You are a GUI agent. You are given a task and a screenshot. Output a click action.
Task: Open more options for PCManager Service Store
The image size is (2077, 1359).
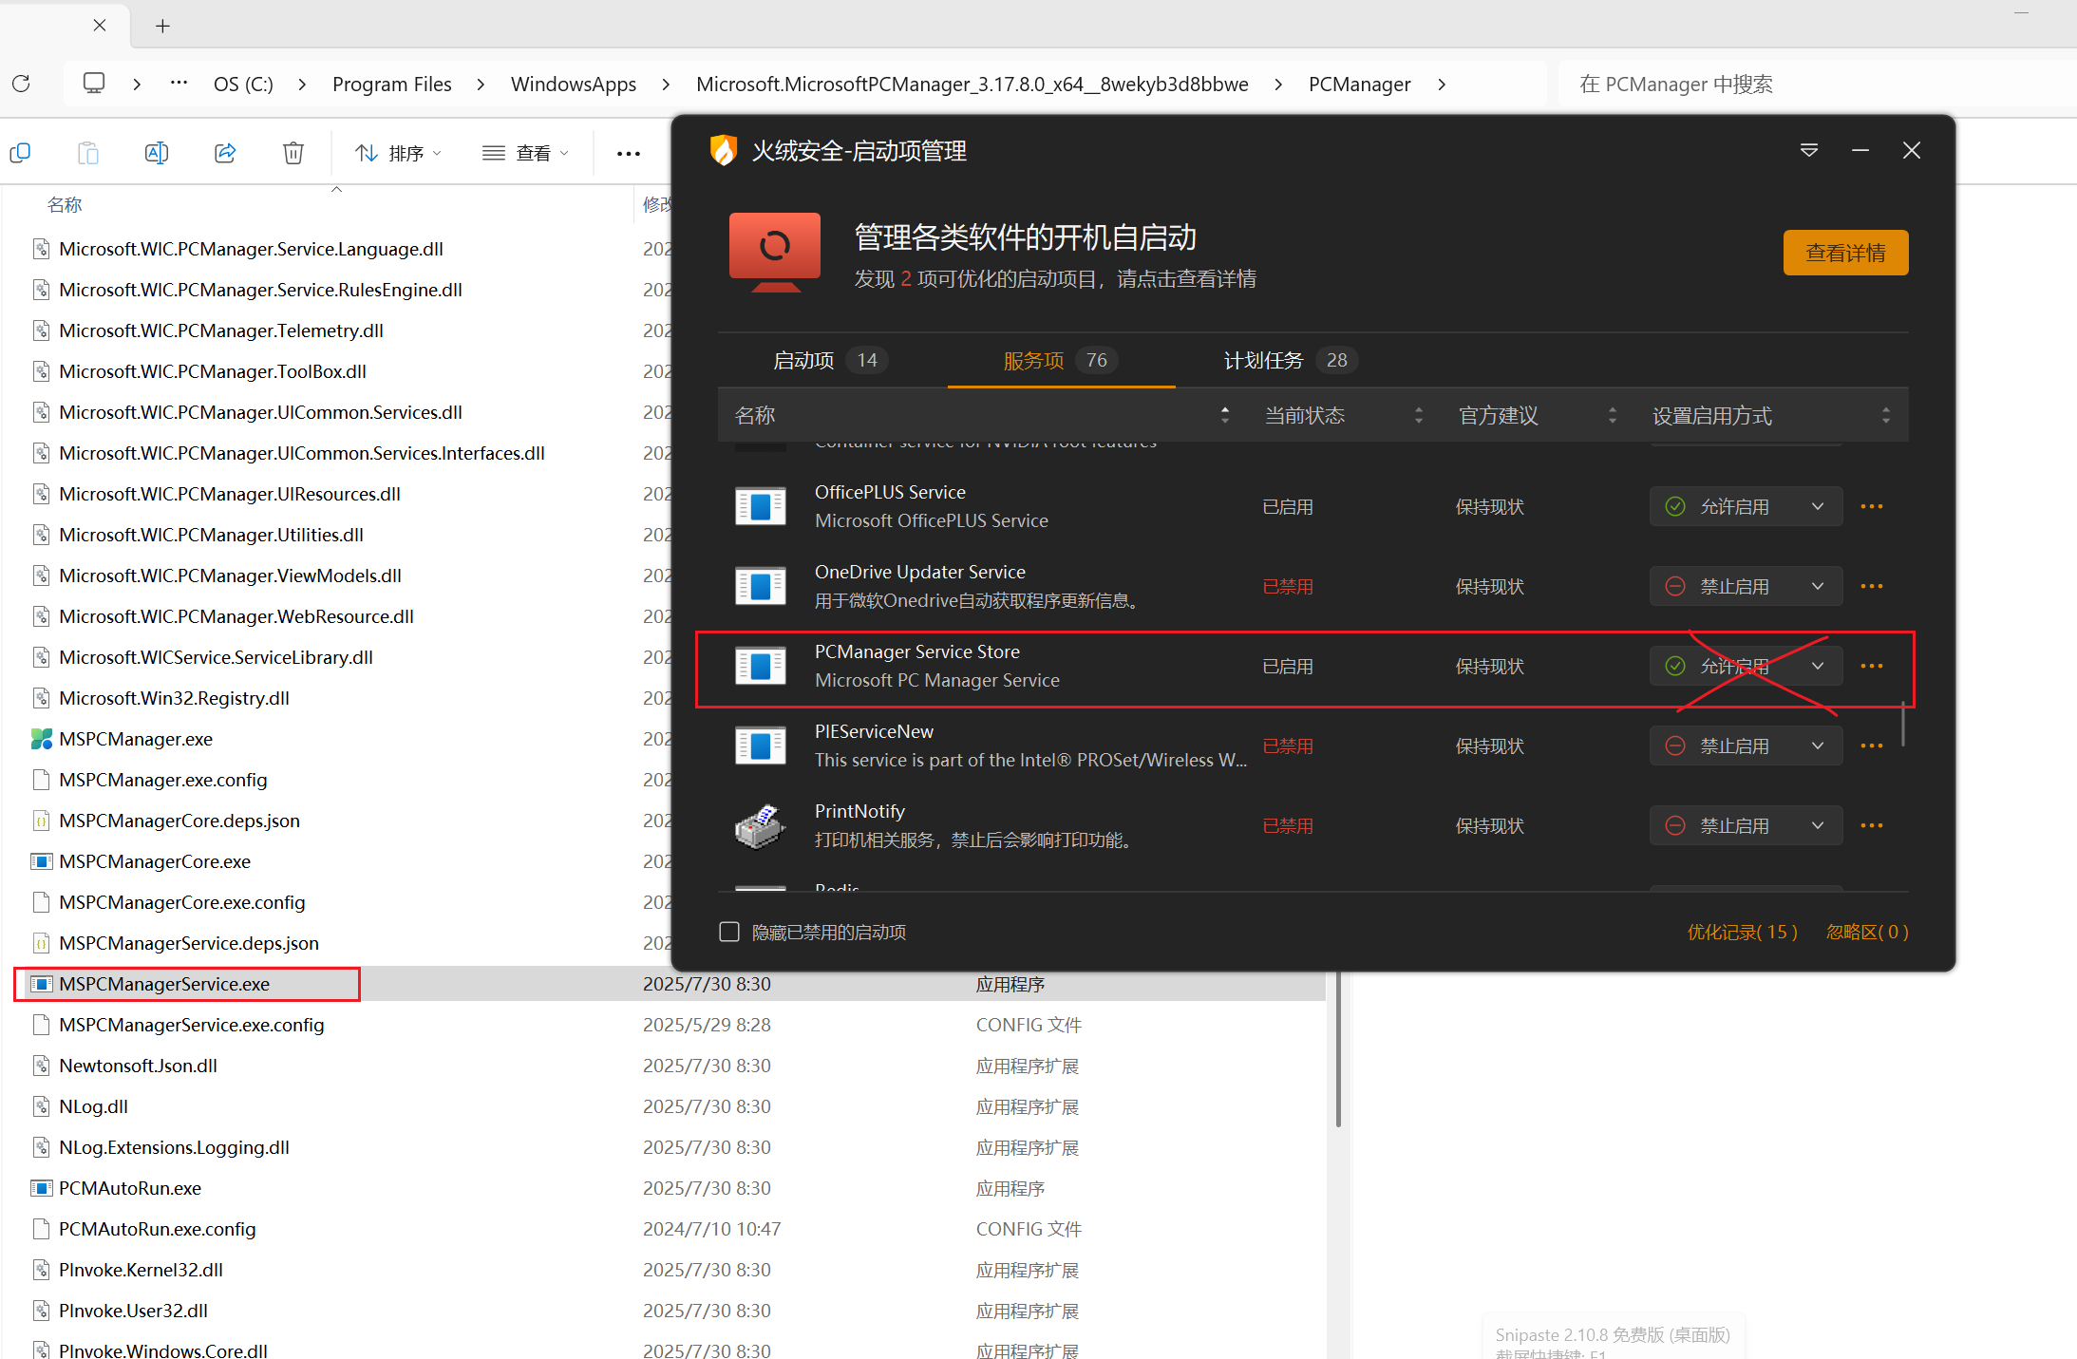[1872, 666]
